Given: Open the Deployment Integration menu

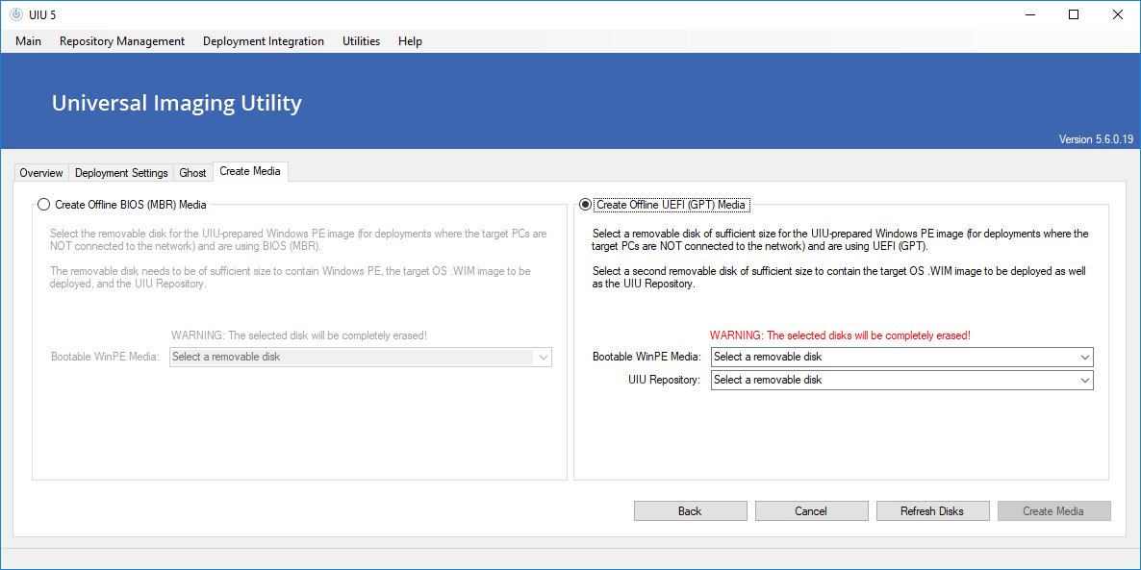Looking at the screenshot, I should [264, 41].
